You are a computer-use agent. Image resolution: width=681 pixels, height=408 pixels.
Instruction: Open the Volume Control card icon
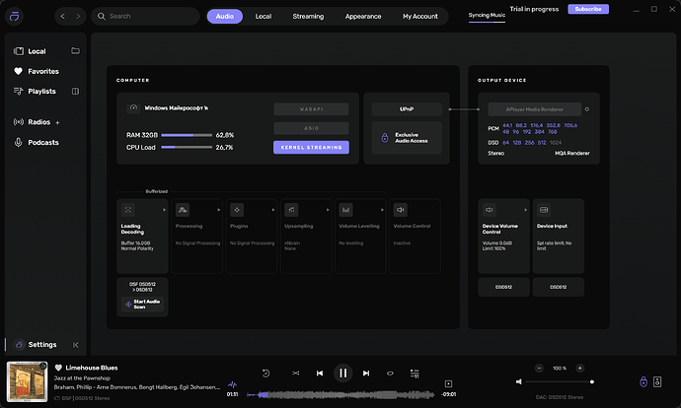tap(401, 210)
